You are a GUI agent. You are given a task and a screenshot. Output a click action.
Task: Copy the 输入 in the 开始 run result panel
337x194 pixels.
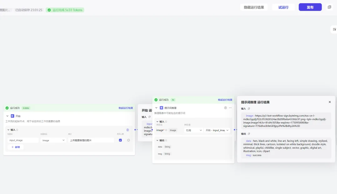point(149,117)
